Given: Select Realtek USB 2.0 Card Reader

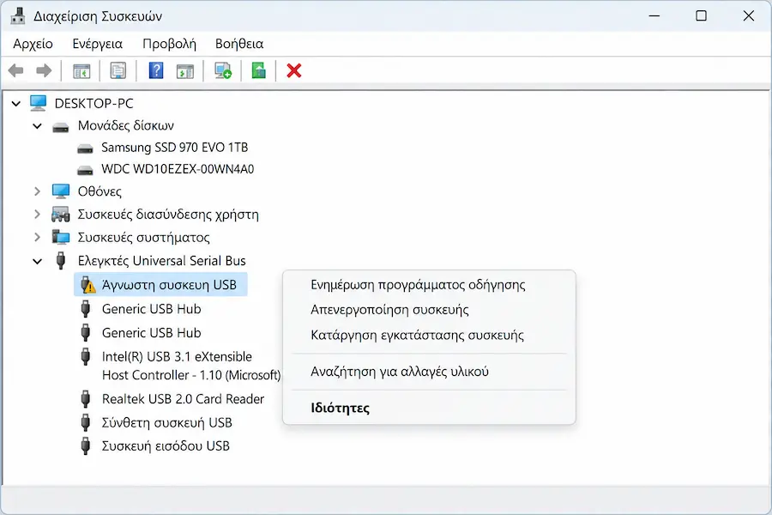Looking at the screenshot, I should (x=184, y=398).
